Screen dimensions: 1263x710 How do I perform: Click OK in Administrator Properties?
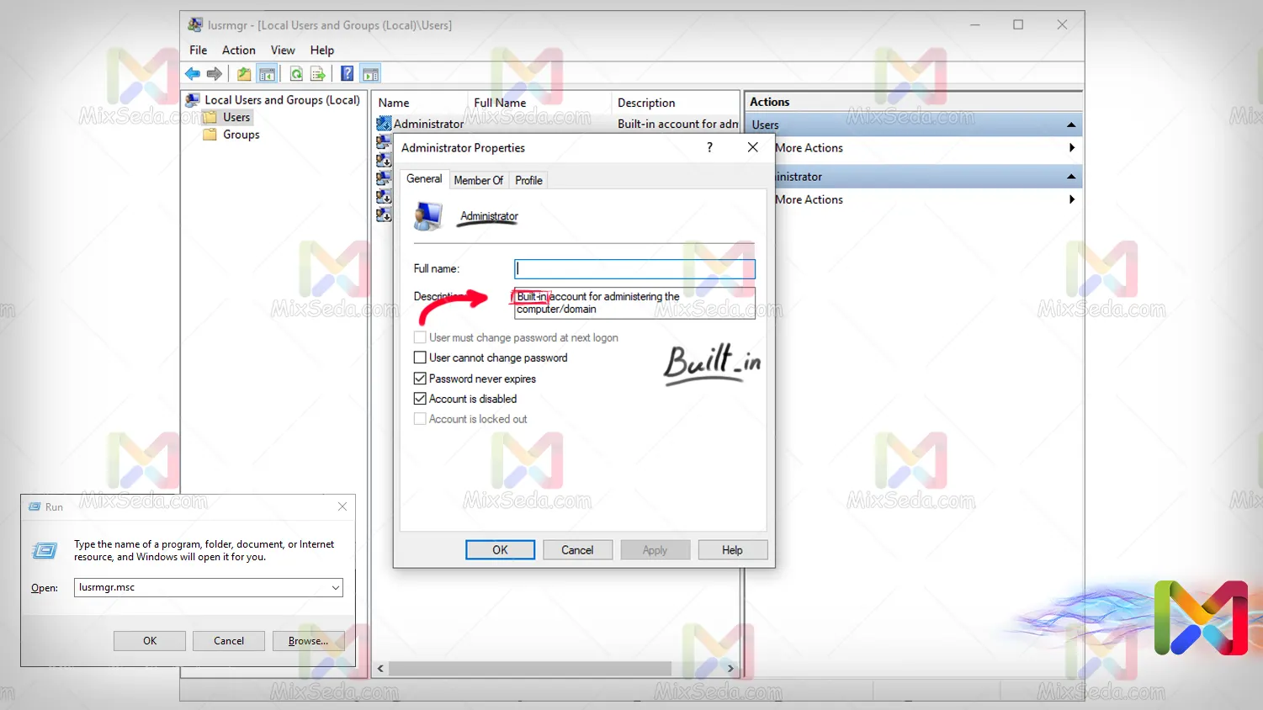click(500, 550)
